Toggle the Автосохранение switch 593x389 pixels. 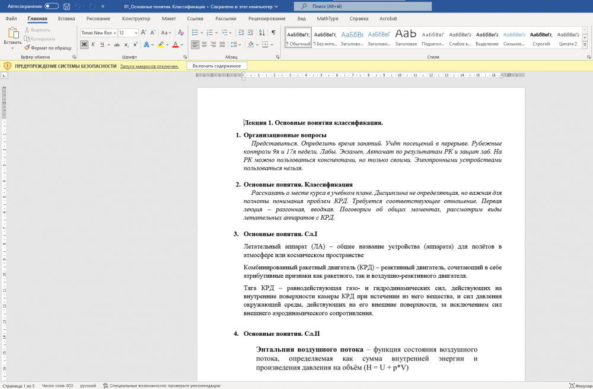[x=52, y=7]
